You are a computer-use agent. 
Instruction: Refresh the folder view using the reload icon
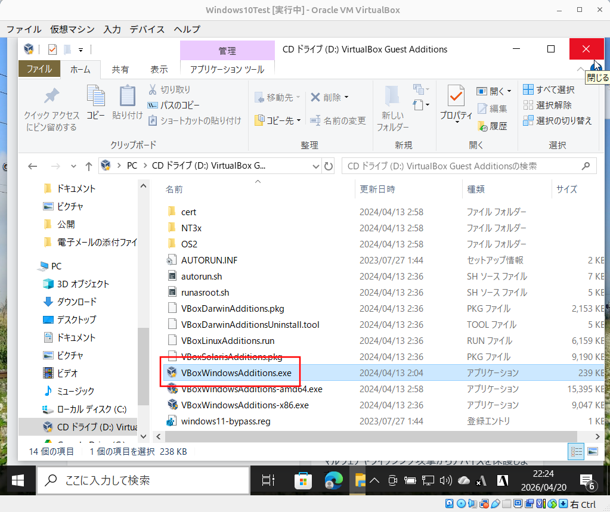[x=329, y=166]
